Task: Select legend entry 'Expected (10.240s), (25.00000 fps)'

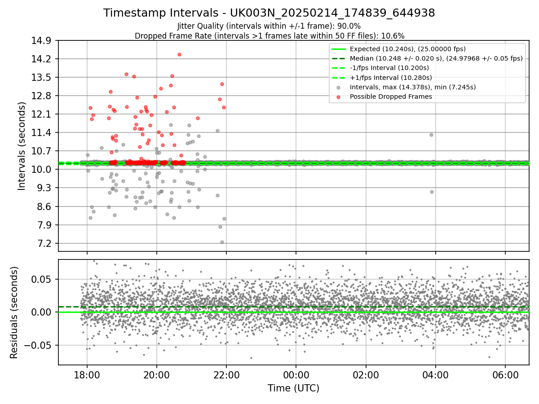Action: point(407,49)
